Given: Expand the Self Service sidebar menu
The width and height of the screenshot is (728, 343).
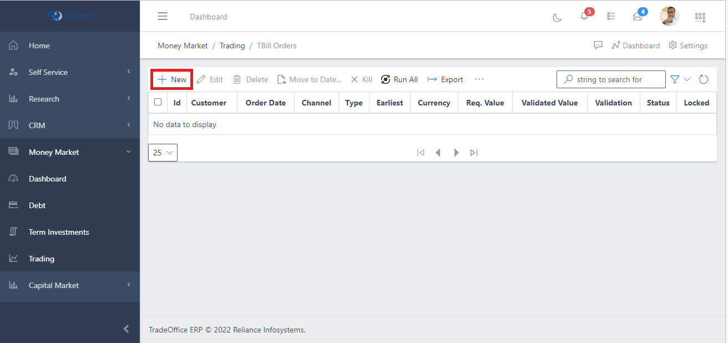Looking at the screenshot, I should pyautogui.click(x=70, y=72).
